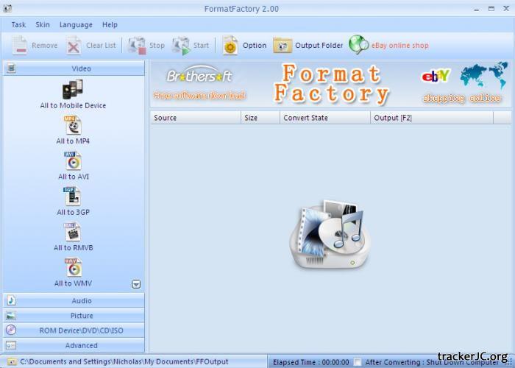Image resolution: width=515 pixels, height=368 pixels.
Task: Open the Task menu
Action: [18, 25]
